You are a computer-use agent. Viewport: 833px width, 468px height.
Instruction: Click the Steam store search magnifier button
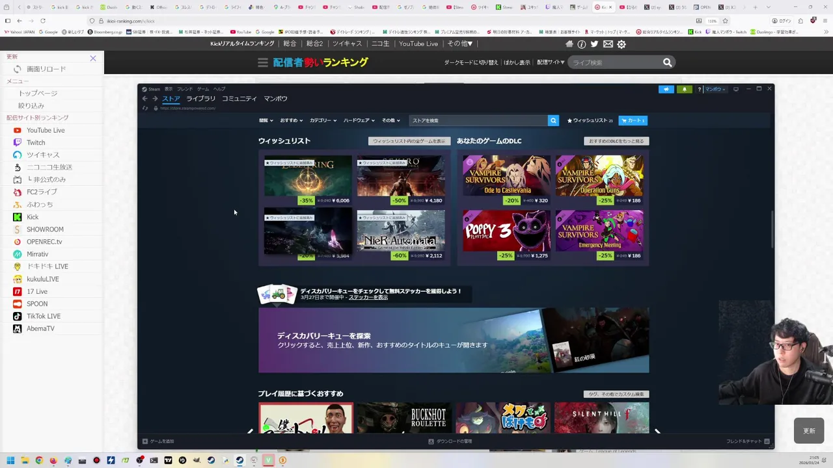click(x=553, y=120)
